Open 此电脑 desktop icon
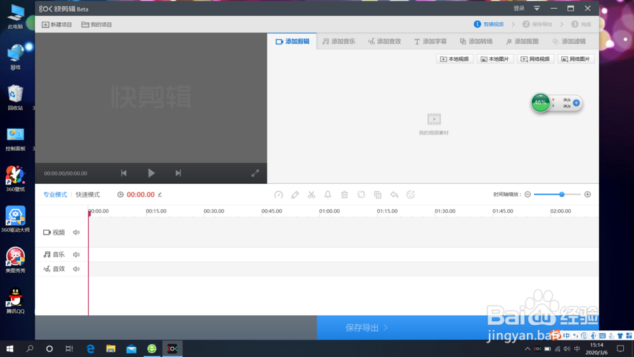This screenshot has width=634, height=357. click(x=15, y=16)
